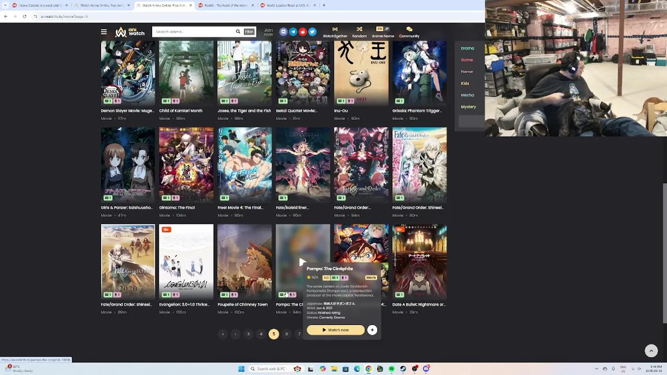Expand the tab search dropdown

click(x=5, y=5)
